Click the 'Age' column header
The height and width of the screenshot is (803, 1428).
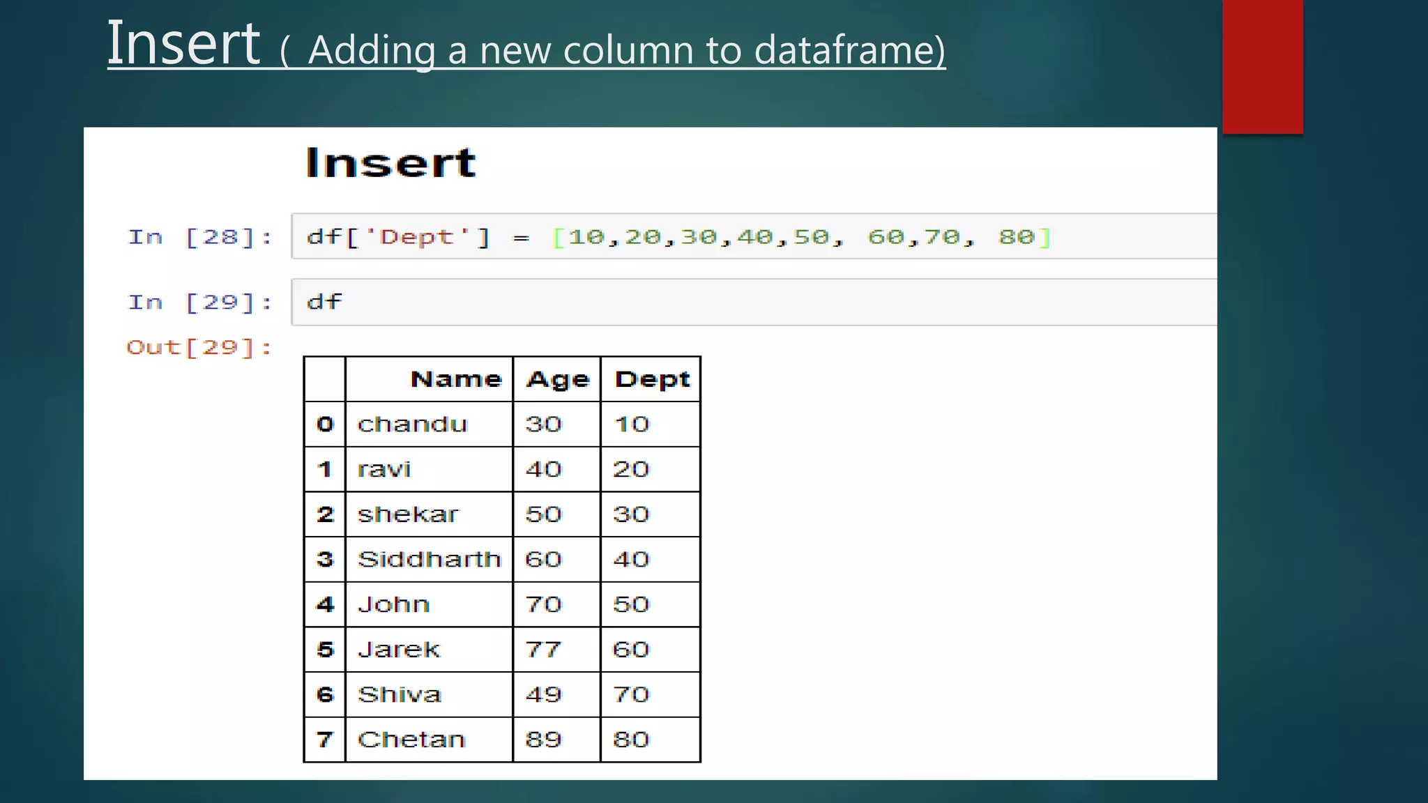coord(558,380)
